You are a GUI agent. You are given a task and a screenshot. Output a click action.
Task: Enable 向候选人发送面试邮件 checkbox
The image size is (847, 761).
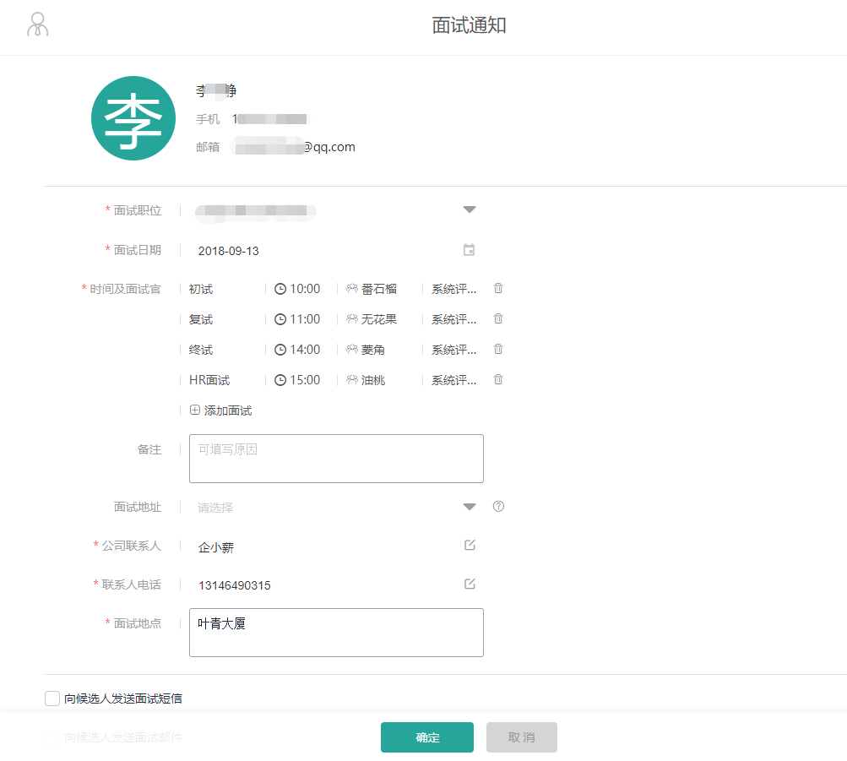click(x=52, y=737)
